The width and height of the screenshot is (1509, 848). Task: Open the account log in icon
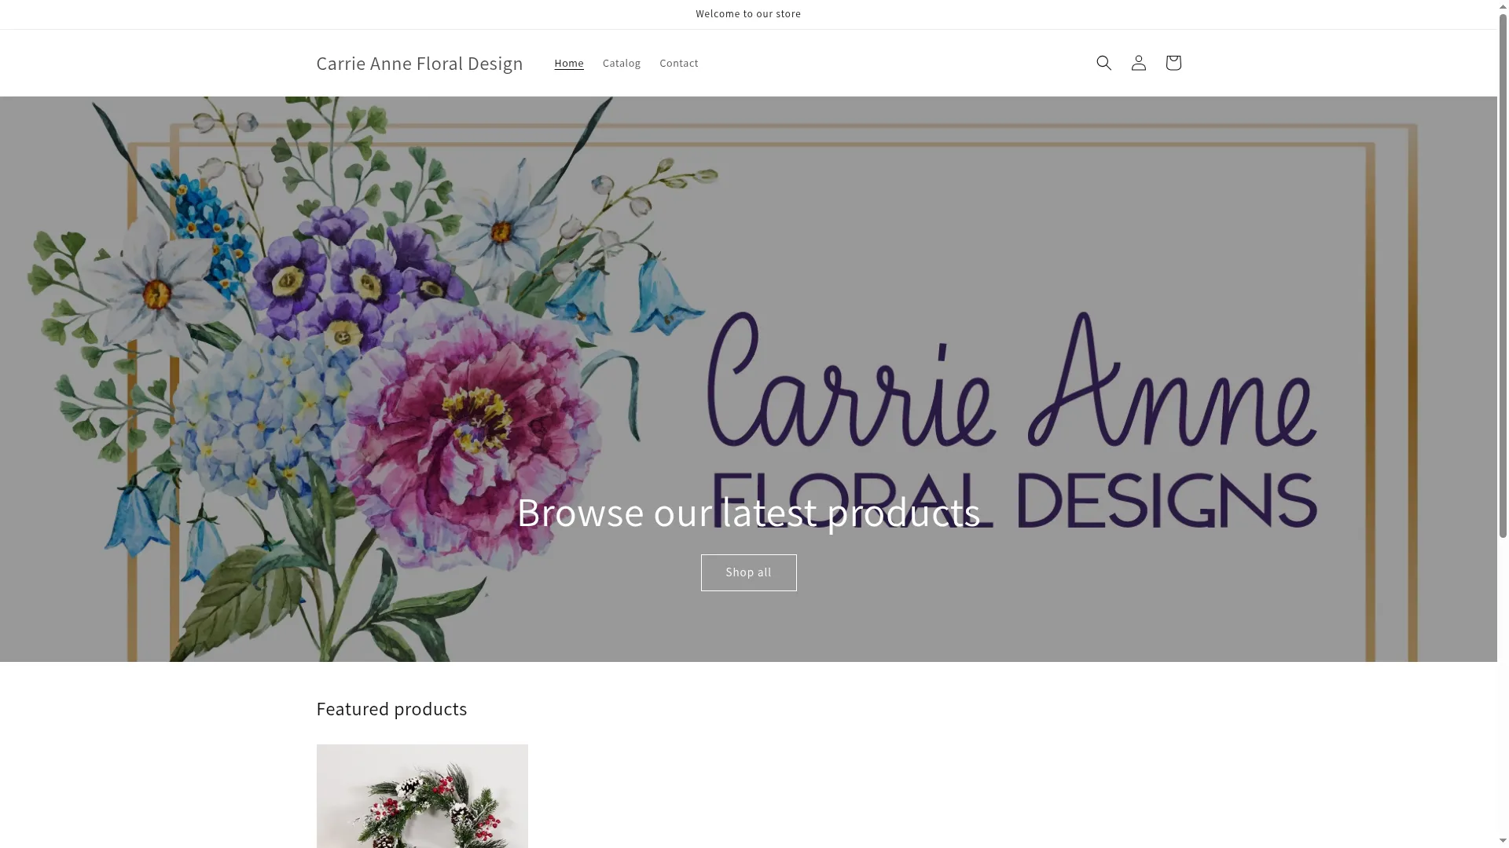point(1138,63)
